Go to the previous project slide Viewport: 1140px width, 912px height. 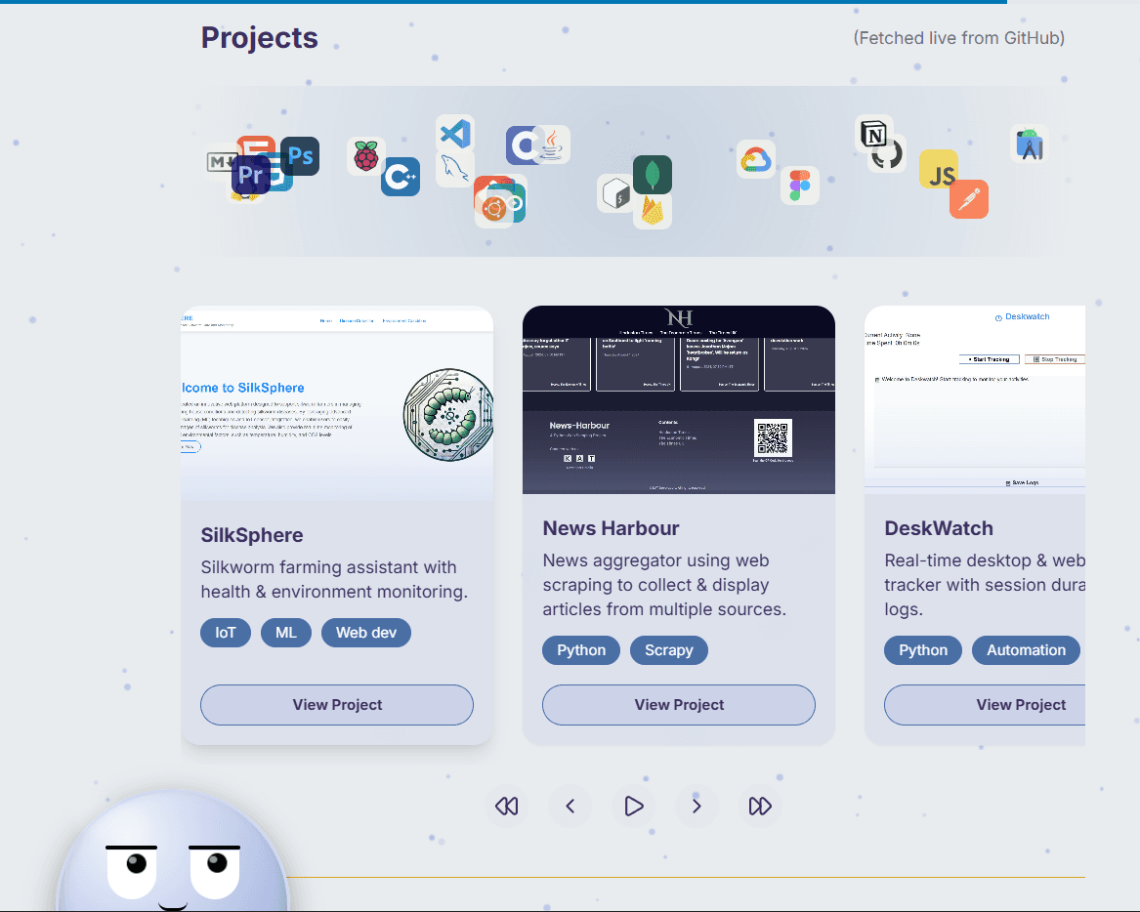click(570, 807)
